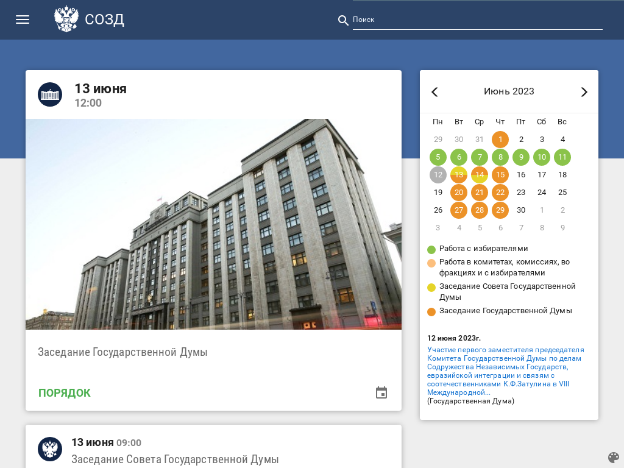
Task: Click the СОЗД coat of arms logo
Action: coord(66,19)
